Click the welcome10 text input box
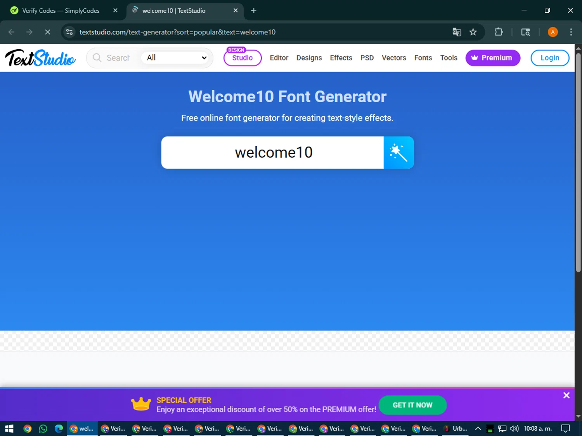Viewport: 582px width, 436px height. [272, 152]
